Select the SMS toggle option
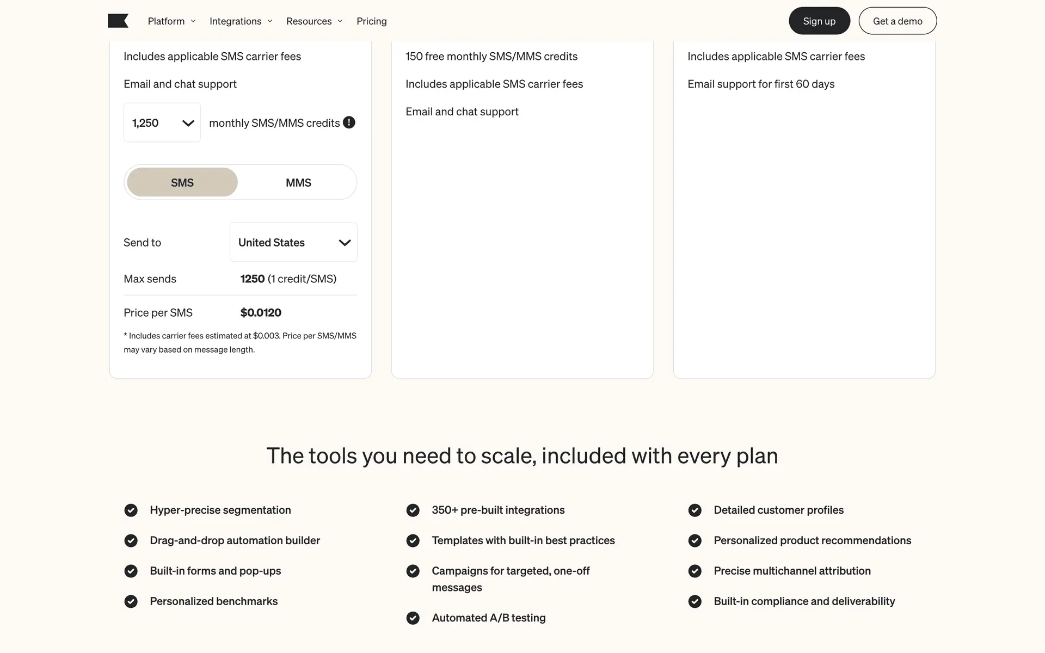 pyautogui.click(x=182, y=182)
